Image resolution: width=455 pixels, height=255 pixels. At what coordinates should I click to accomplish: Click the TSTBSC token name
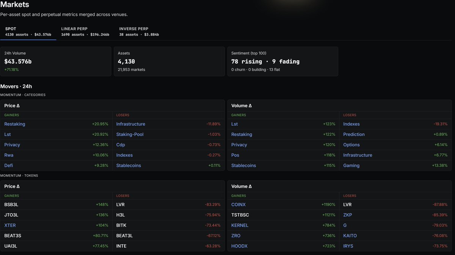click(240, 215)
